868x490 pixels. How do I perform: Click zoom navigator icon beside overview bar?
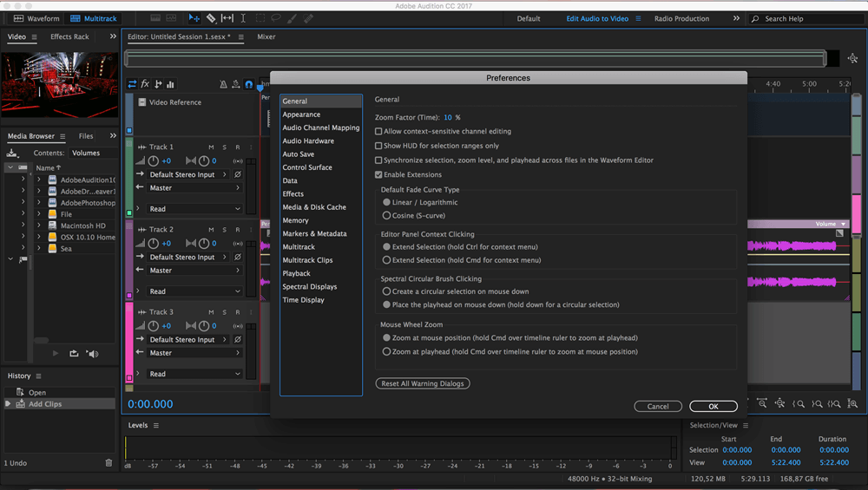click(x=852, y=58)
